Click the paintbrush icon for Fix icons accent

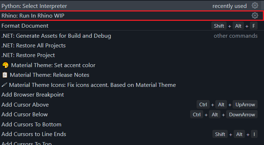(x=4, y=85)
